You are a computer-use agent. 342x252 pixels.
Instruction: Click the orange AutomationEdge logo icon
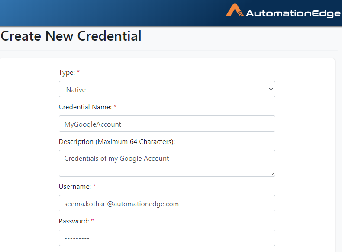click(x=235, y=10)
